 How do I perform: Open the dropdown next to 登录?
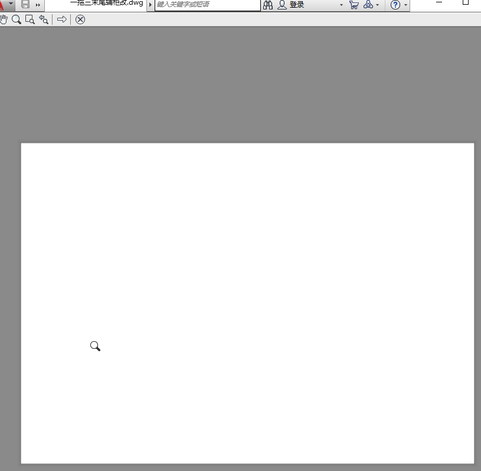click(342, 5)
